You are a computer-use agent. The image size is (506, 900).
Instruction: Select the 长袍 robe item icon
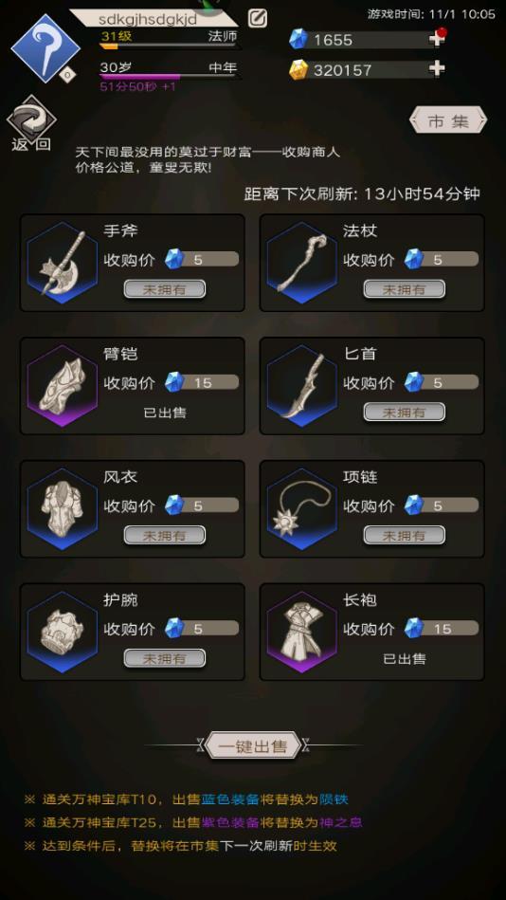click(x=302, y=632)
